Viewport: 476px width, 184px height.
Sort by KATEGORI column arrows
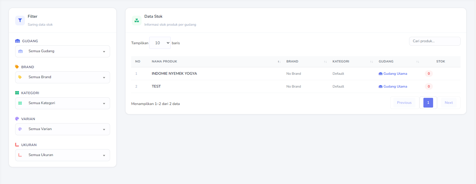point(371,62)
